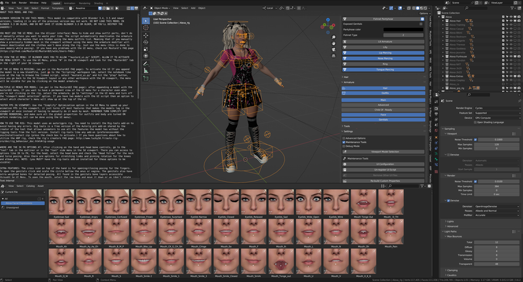Open the Output properties tab icon

pyautogui.click(x=436, y=114)
